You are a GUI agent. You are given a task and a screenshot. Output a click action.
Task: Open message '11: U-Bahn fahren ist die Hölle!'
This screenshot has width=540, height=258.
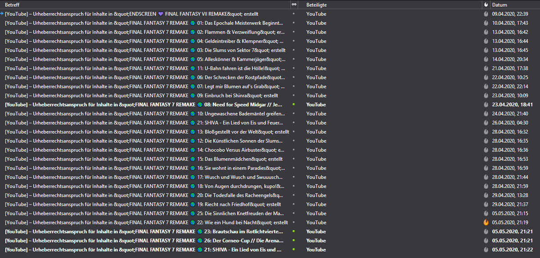coord(145,68)
